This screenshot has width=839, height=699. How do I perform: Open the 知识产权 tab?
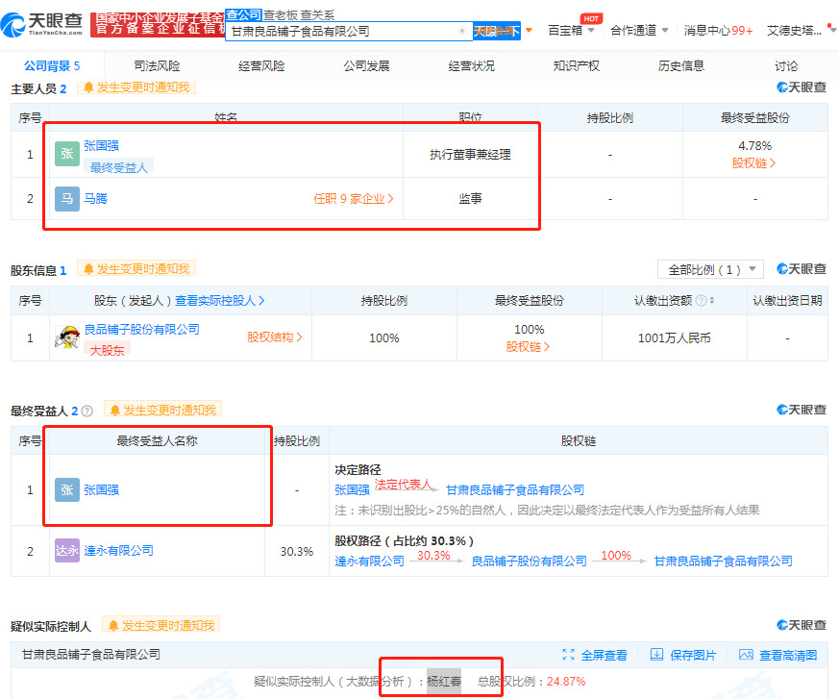tap(576, 65)
